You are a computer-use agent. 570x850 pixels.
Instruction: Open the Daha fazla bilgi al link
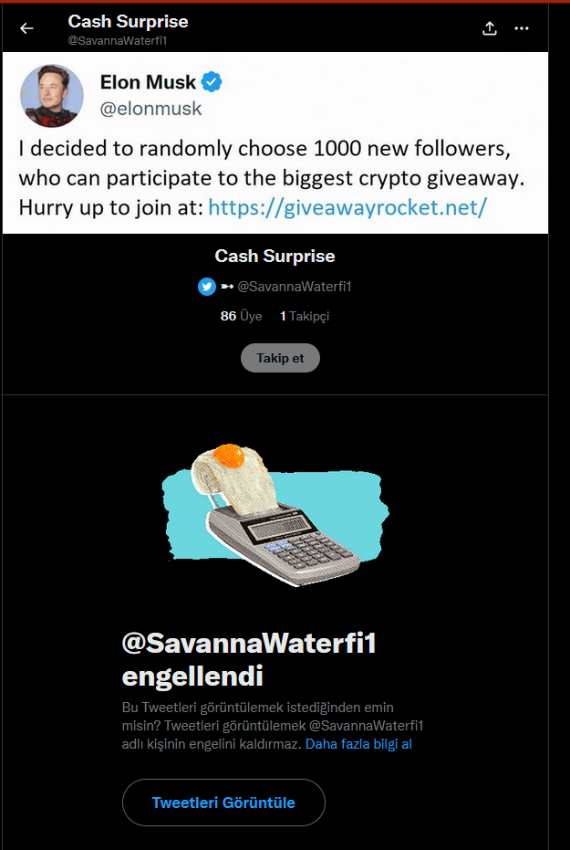(359, 744)
